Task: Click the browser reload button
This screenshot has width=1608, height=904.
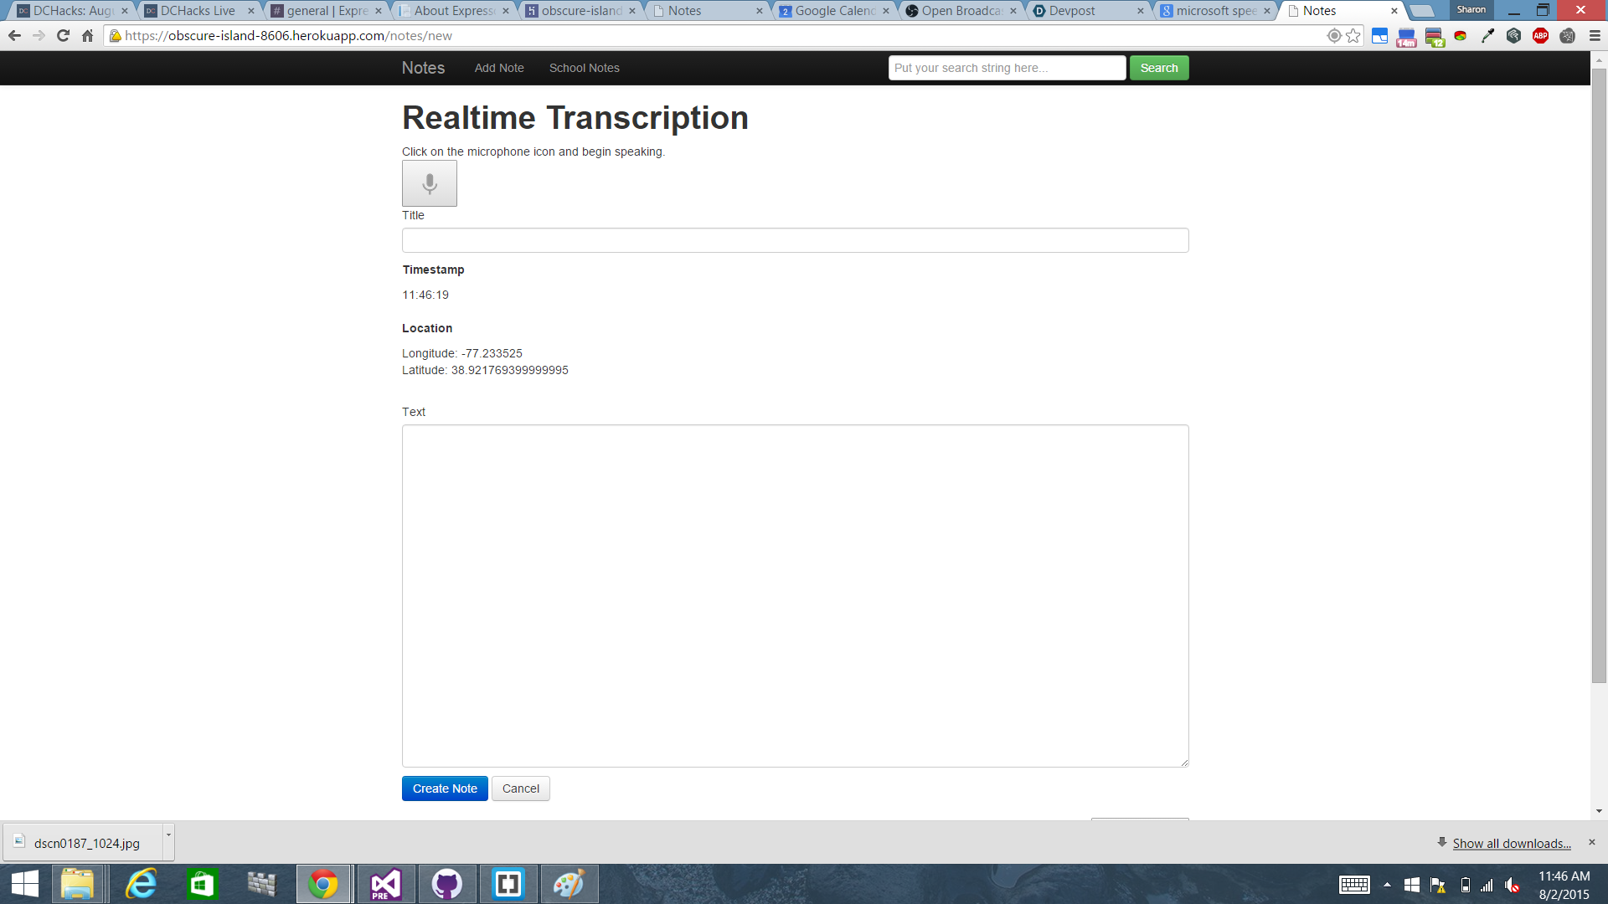Action: click(63, 36)
